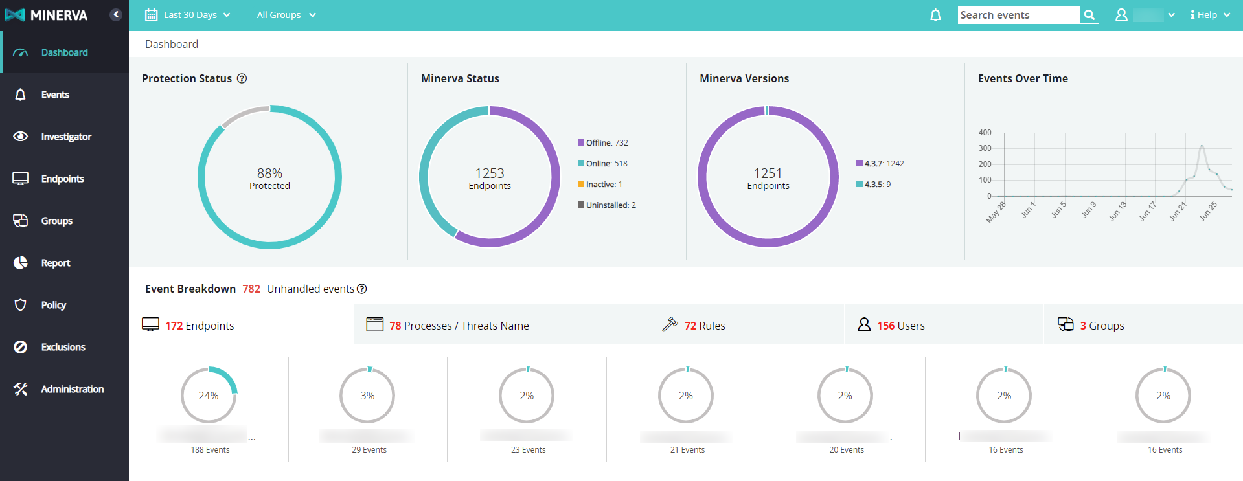Switch to the 72 Rules tab

click(x=704, y=326)
